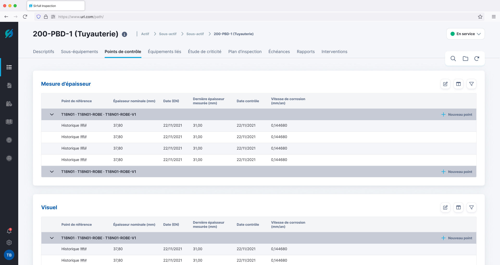Screen dimensions: 500x265
Task: Switch to the Plan d'inspection tab
Action: (245, 51)
